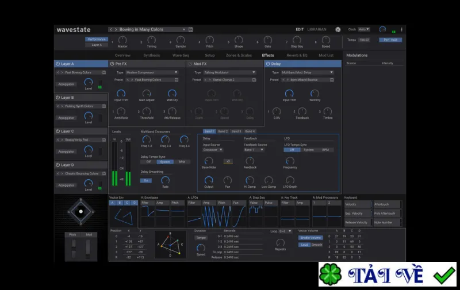Click Layer D Arpeggiator button
The image size is (460, 290).
(x=66, y=185)
